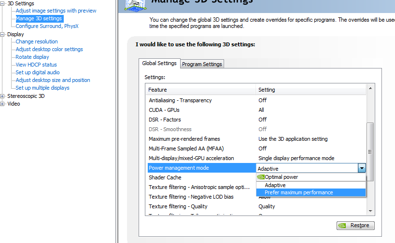The height and width of the screenshot is (243, 395).
Task: Click the settings list scrollbar thumb
Action: click(x=370, y=152)
